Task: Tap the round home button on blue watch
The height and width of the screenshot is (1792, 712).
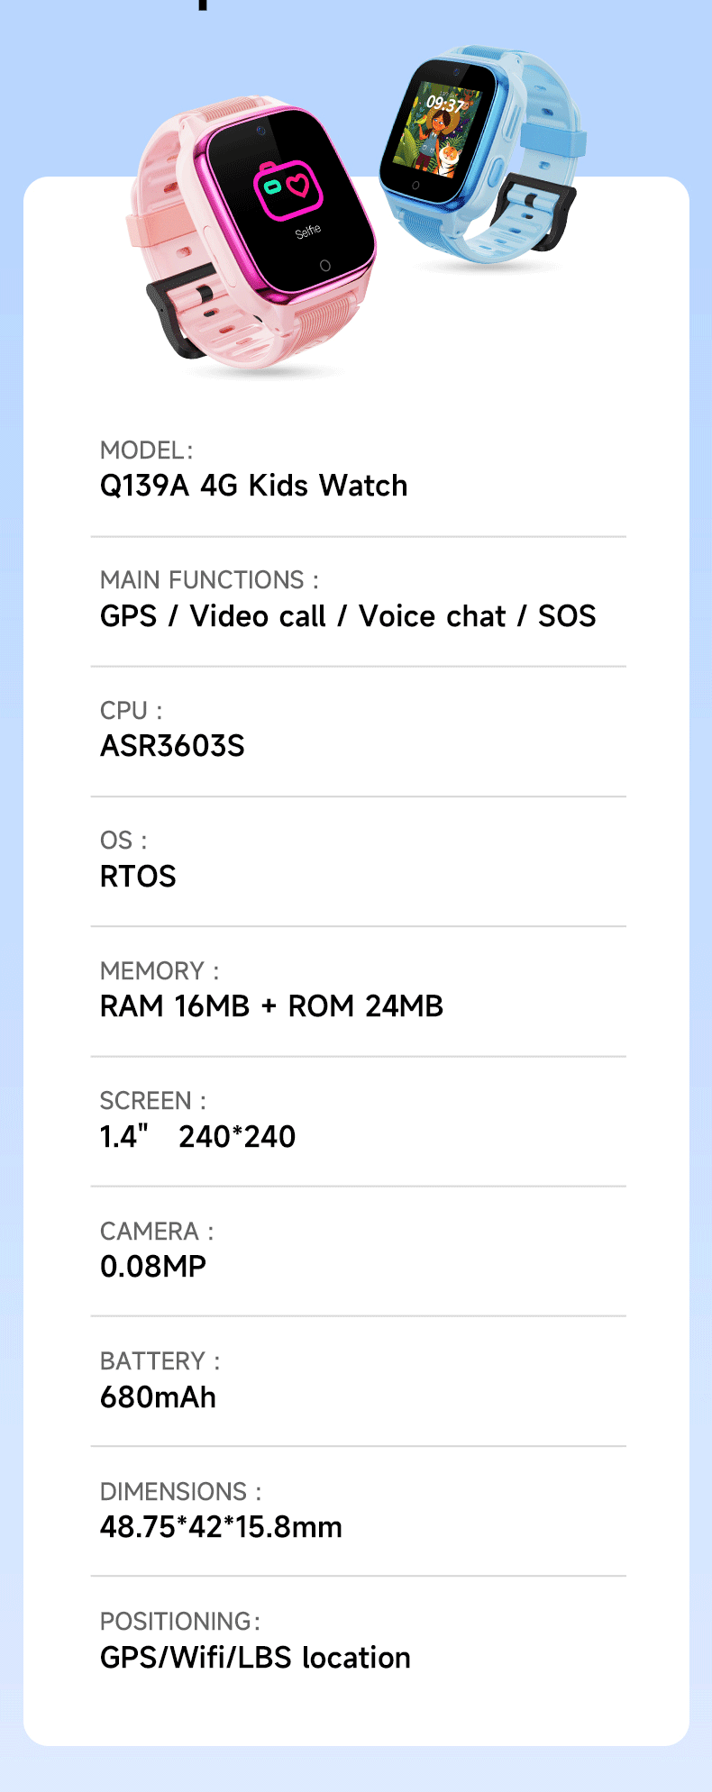Action: click(415, 185)
